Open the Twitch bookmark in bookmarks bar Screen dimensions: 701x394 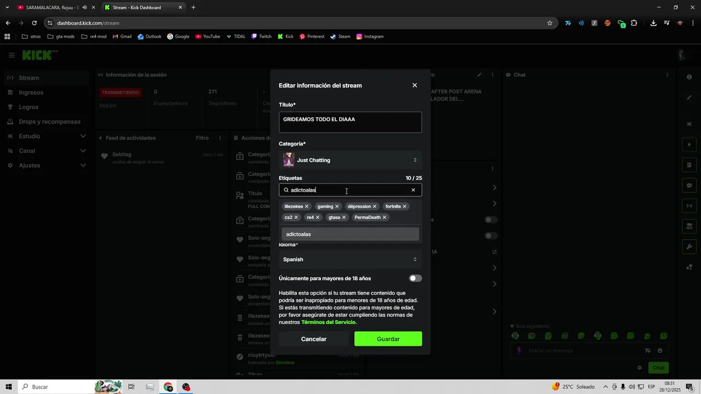point(261,37)
